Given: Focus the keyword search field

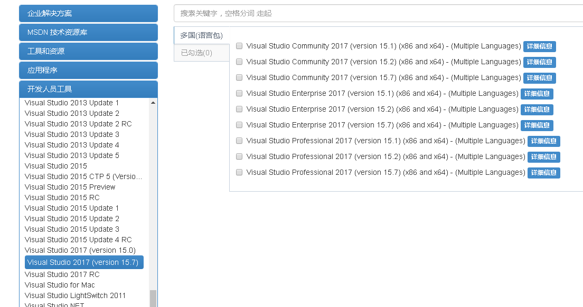Looking at the screenshot, I should [378, 13].
